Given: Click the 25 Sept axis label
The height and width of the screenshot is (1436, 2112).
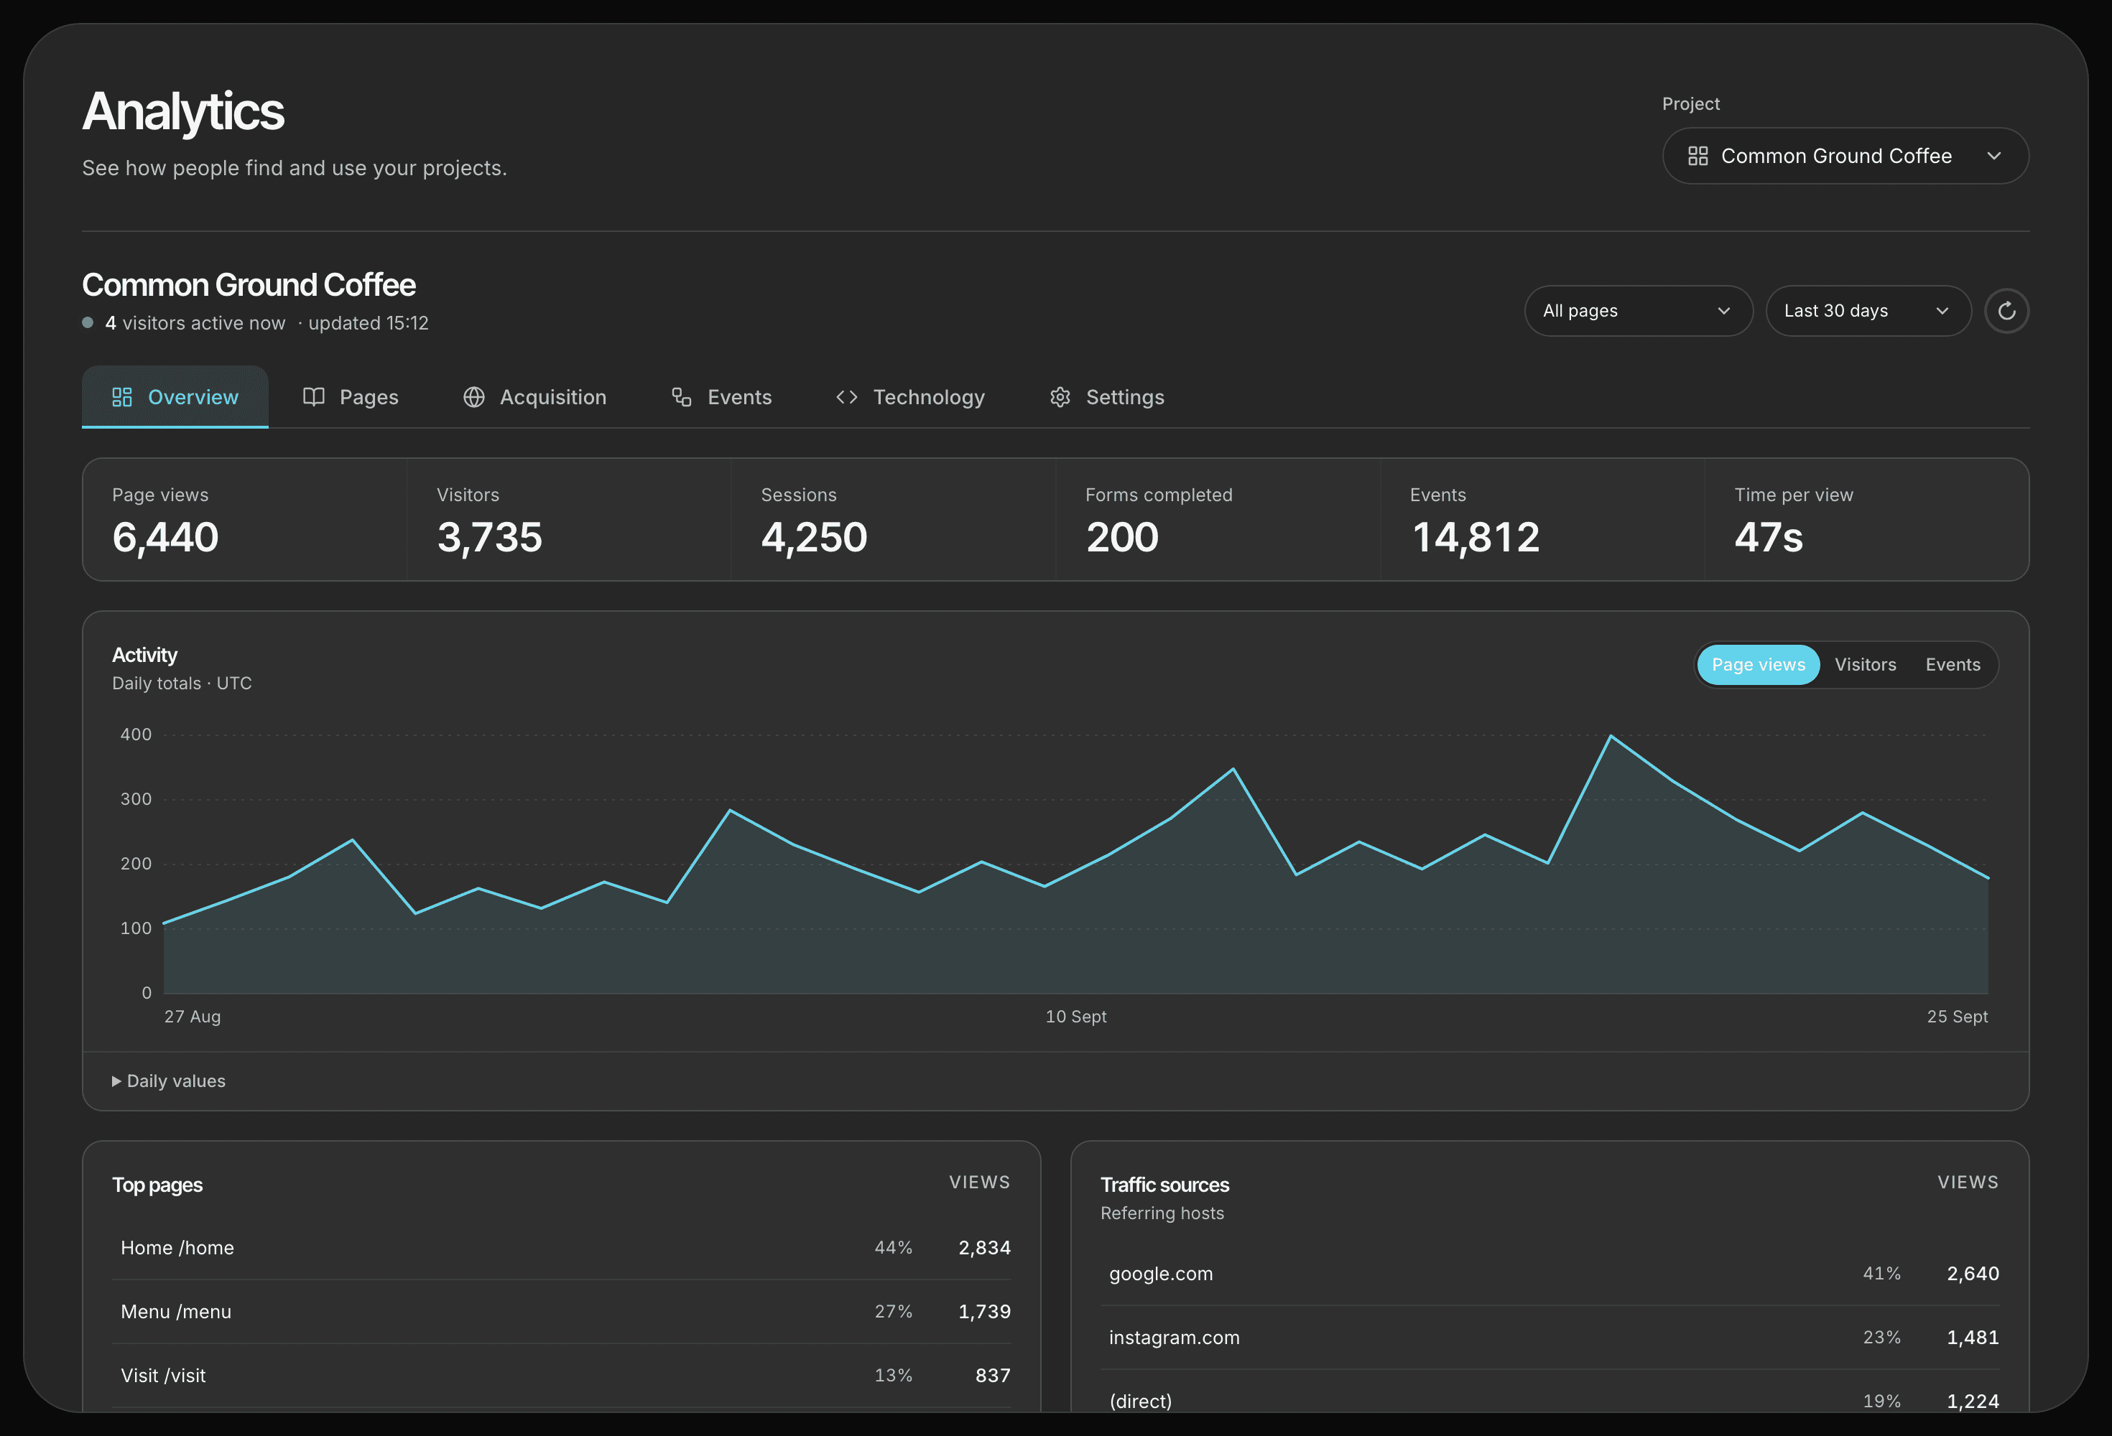Looking at the screenshot, I should coord(1957,1017).
